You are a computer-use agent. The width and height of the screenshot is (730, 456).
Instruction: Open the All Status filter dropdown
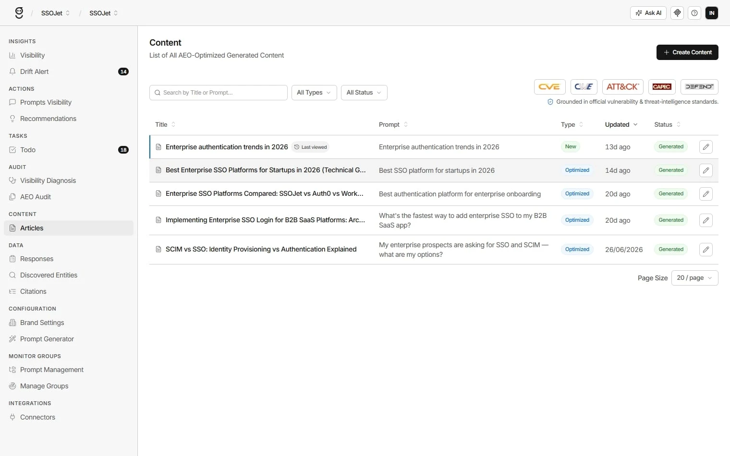[x=364, y=93]
